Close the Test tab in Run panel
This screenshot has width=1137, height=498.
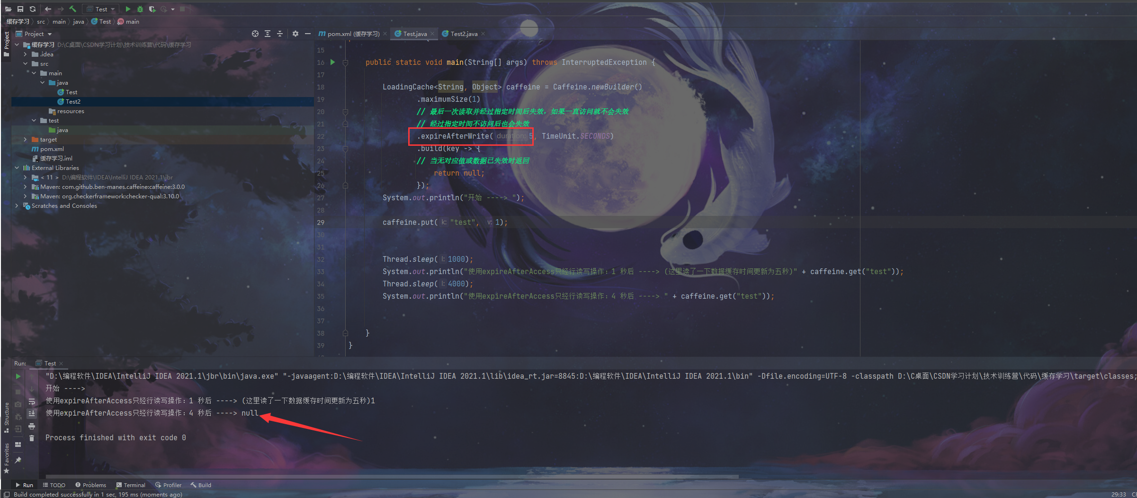point(61,364)
